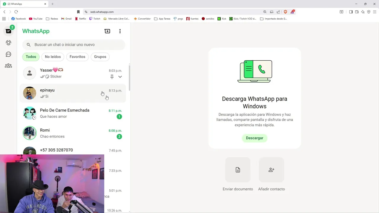Open the YouTube bookmark

[x=36, y=19]
